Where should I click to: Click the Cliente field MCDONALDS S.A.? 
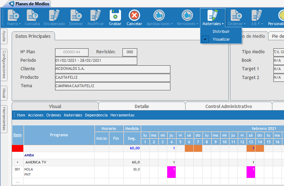click(x=113, y=69)
